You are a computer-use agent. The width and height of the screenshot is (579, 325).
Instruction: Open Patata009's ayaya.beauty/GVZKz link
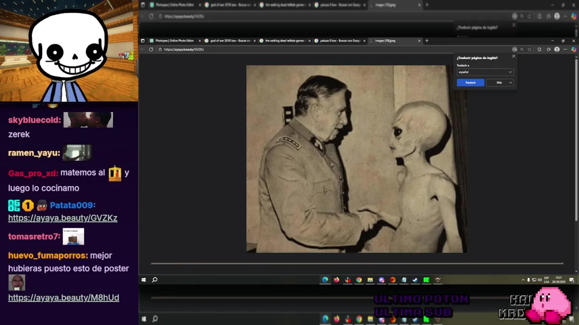pyautogui.click(x=63, y=218)
